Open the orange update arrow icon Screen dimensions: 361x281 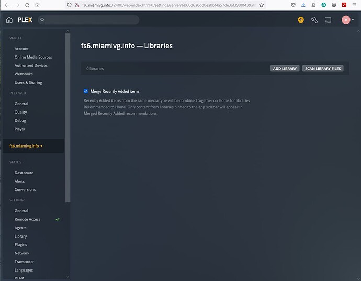(301, 20)
